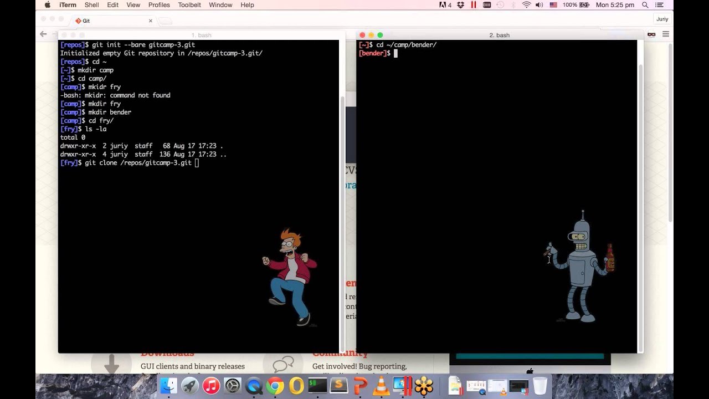Screen dimensions: 709x399
Task: Click the [bender]$ prompt line
Action: (378, 53)
